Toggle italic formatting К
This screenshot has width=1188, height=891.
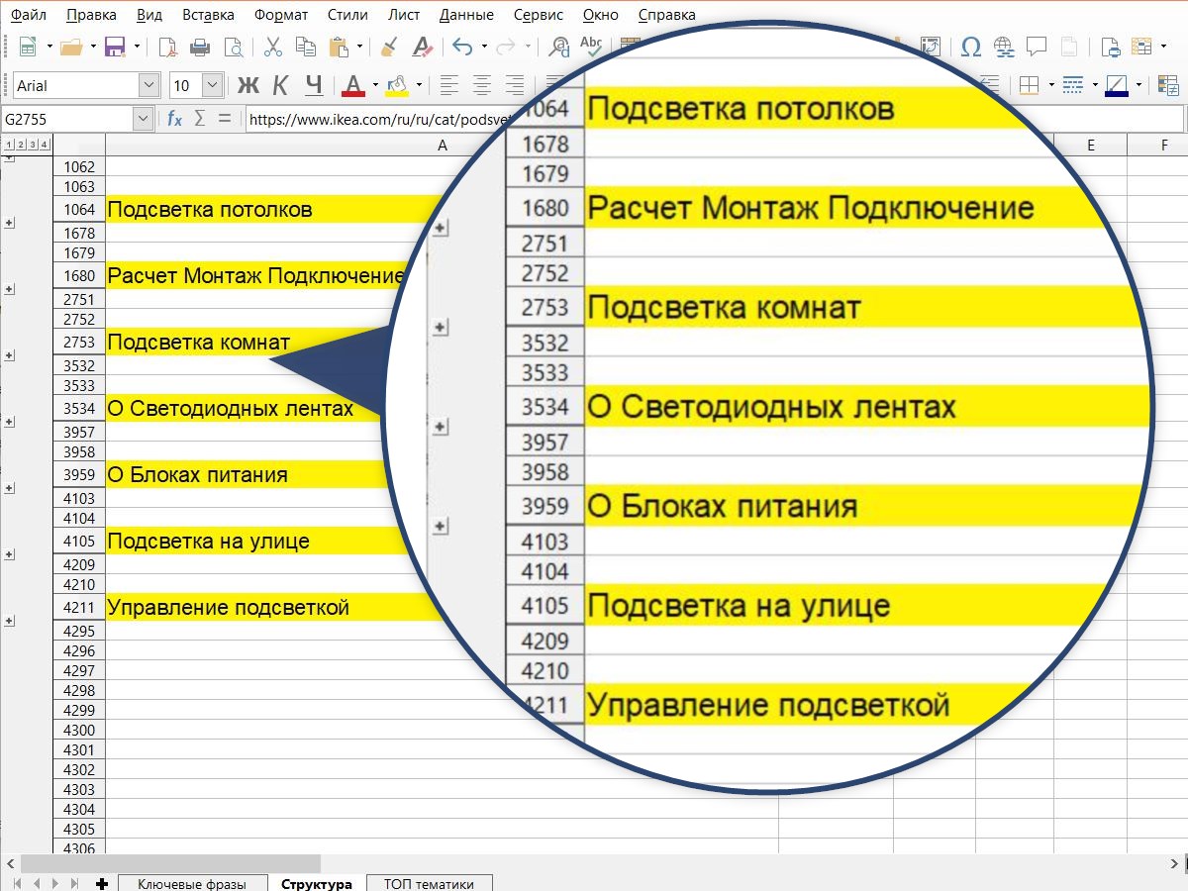[x=281, y=85]
